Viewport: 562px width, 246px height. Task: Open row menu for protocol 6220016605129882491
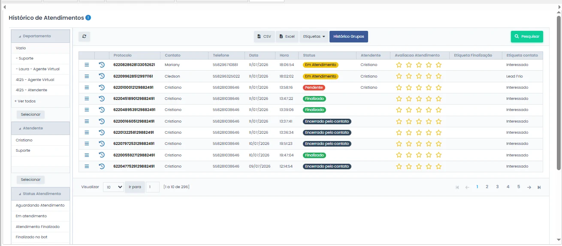(87, 121)
